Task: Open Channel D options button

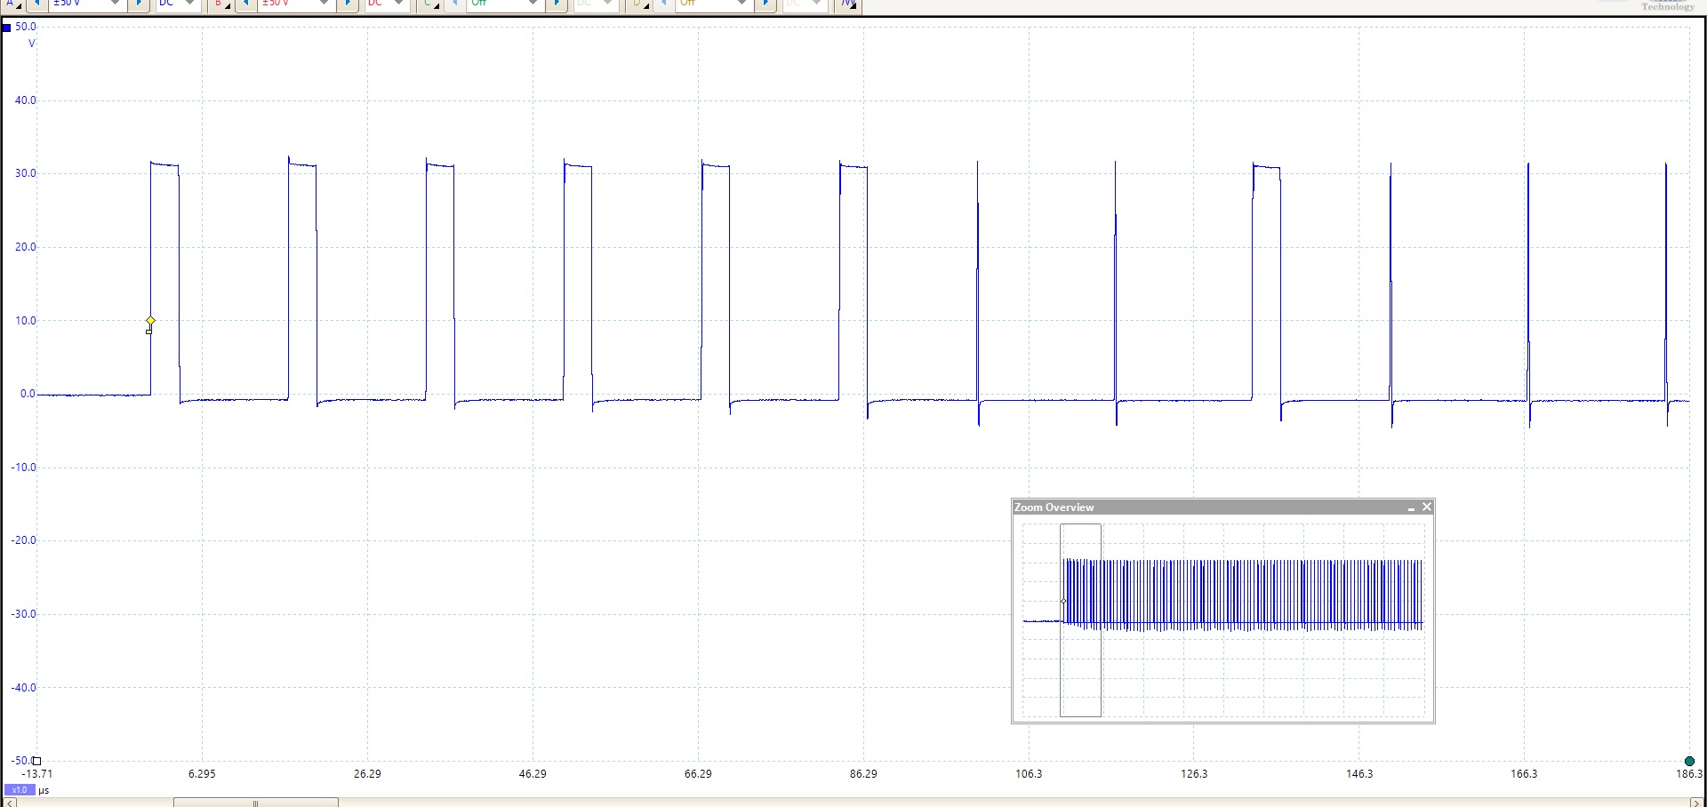Action: (x=637, y=4)
